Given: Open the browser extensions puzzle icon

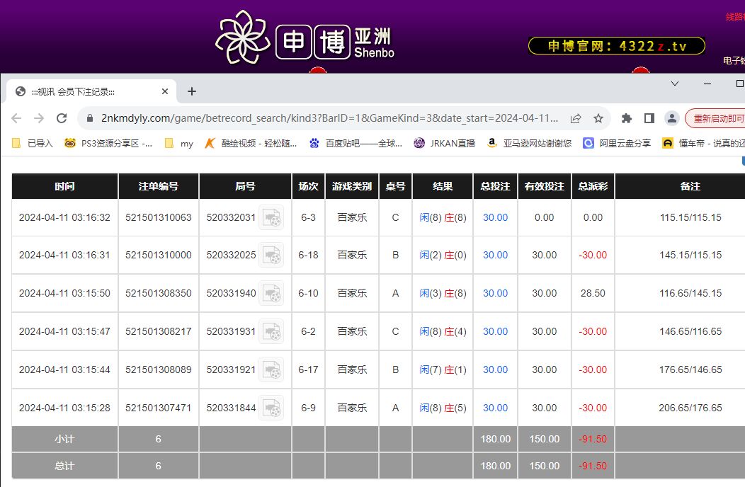Looking at the screenshot, I should (x=627, y=118).
